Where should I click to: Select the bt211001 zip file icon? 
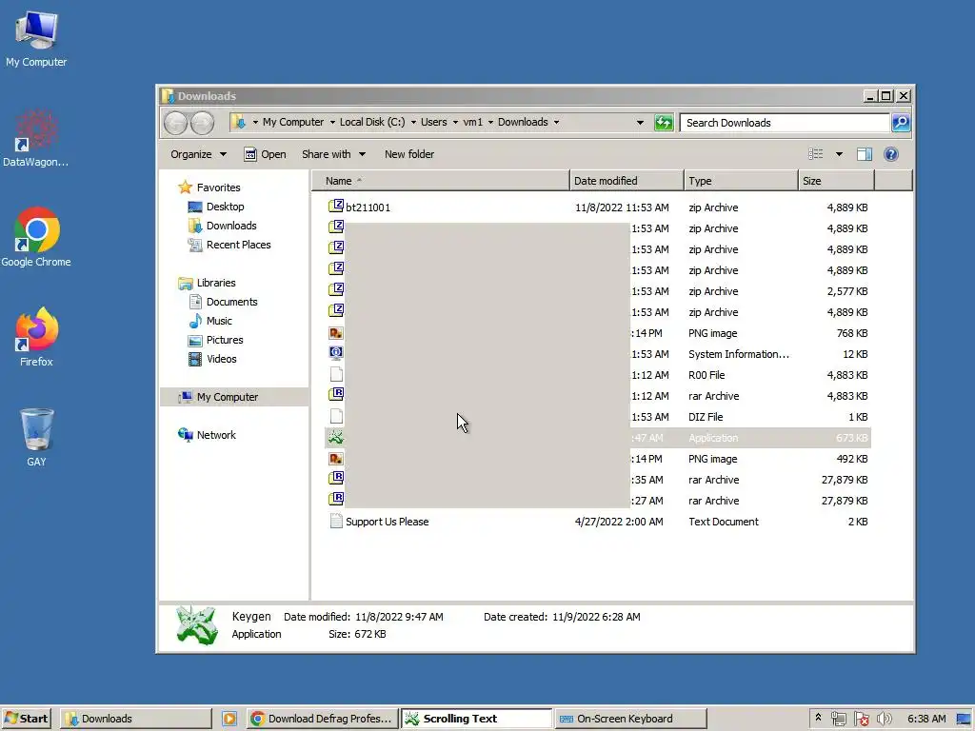[336, 207]
